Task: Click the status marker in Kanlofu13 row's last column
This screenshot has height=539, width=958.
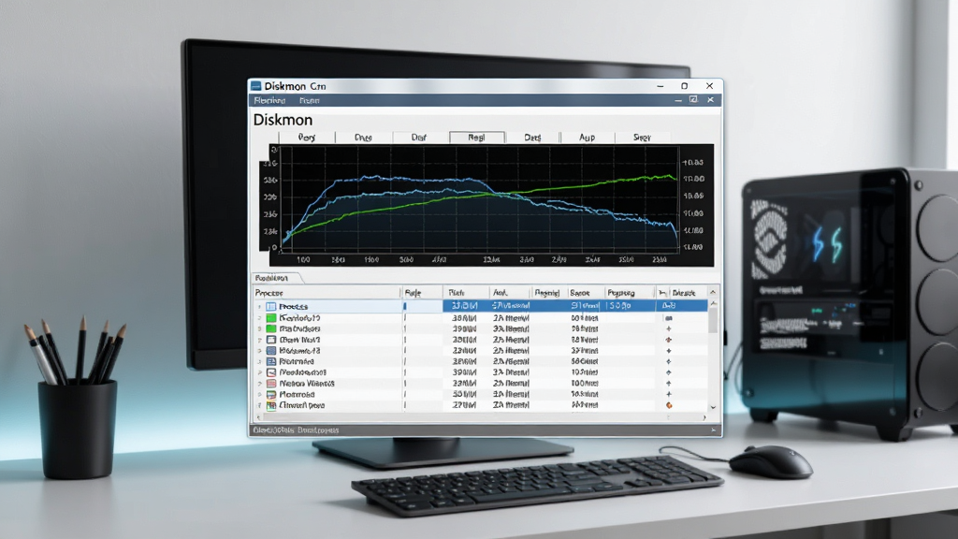Action: (x=669, y=318)
